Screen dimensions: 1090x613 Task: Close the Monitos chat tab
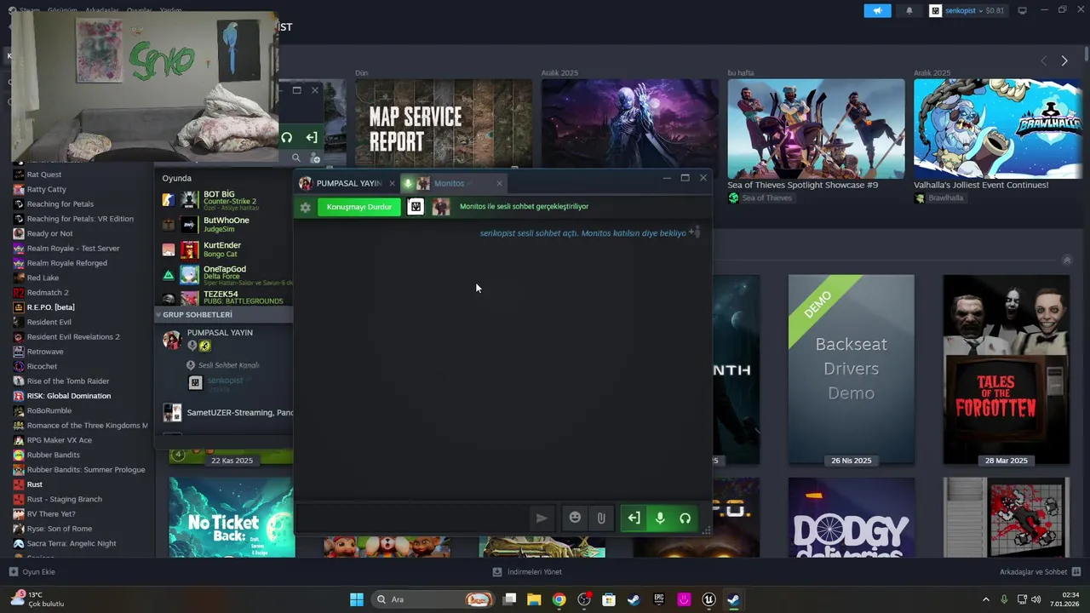[499, 183]
